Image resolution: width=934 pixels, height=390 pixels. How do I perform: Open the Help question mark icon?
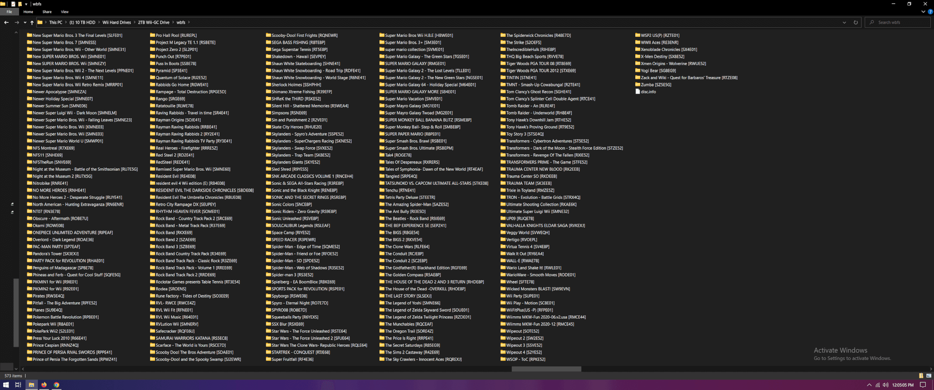point(930,12)
